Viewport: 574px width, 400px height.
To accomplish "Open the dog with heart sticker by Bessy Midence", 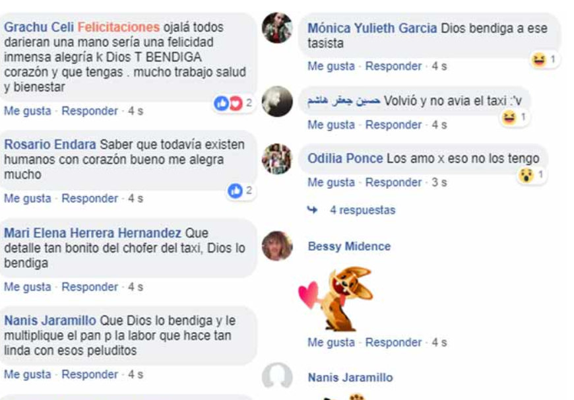I will [x=336, y=298].
